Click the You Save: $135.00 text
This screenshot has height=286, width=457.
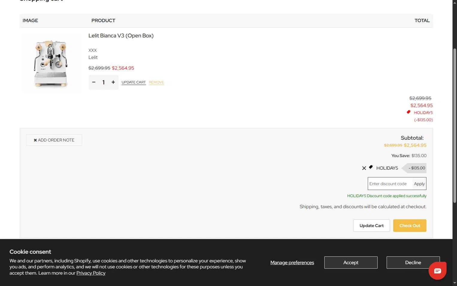click(x=409, y=156)
